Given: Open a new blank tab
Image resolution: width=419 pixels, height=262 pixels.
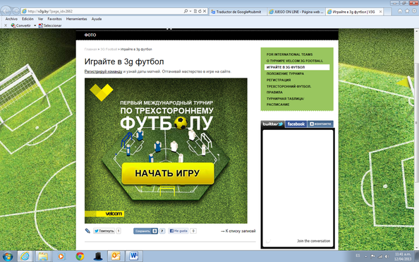Looking at the screenshot, I should click(388, 12).
